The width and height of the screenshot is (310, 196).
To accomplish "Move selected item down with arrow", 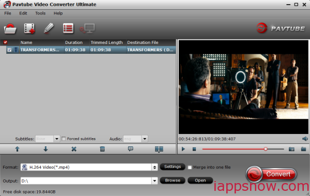I will pyautogui.click(x=45, y=149).
